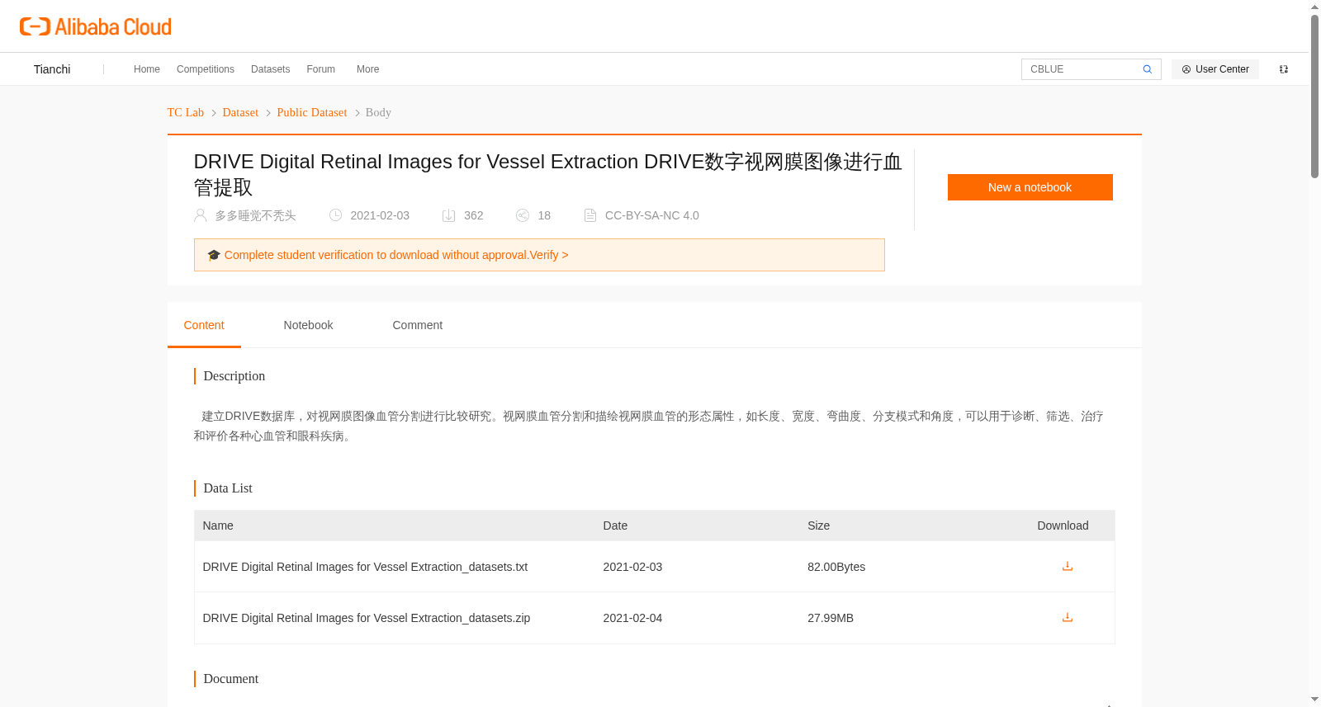Click the Description section heading
This screenshot has width=1321, height=707.
tap(234, 376)
